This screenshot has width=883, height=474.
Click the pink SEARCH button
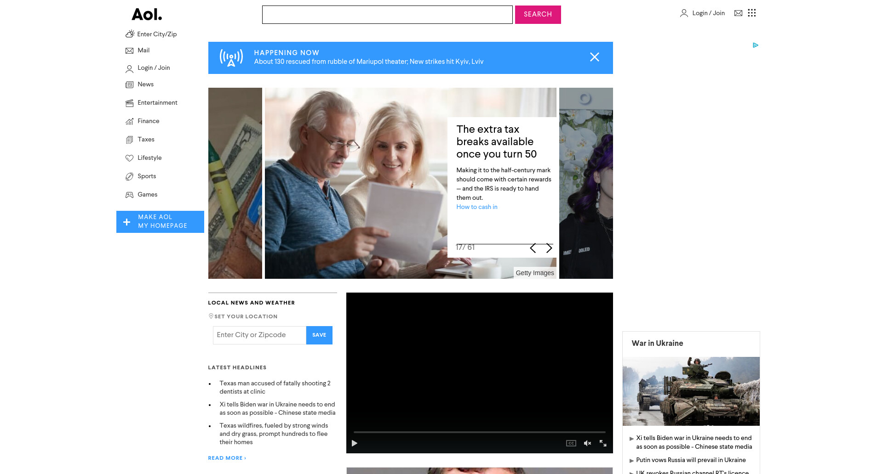(538, 15)
